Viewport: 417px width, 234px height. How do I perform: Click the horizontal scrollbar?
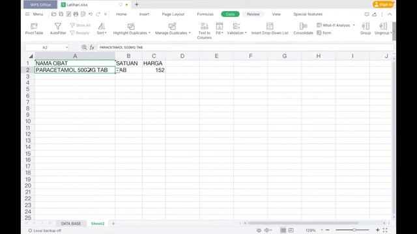(x=303, y=223)
